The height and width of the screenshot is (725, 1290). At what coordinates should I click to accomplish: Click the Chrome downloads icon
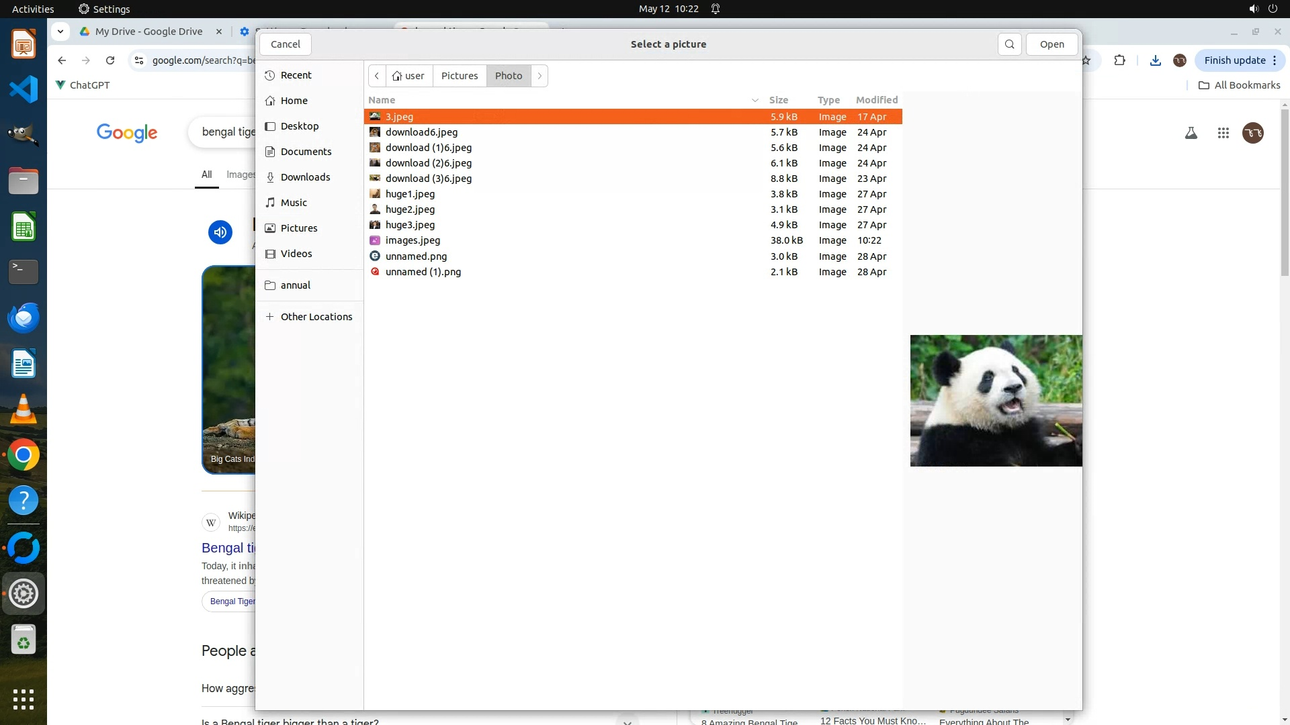point(1155,60)
